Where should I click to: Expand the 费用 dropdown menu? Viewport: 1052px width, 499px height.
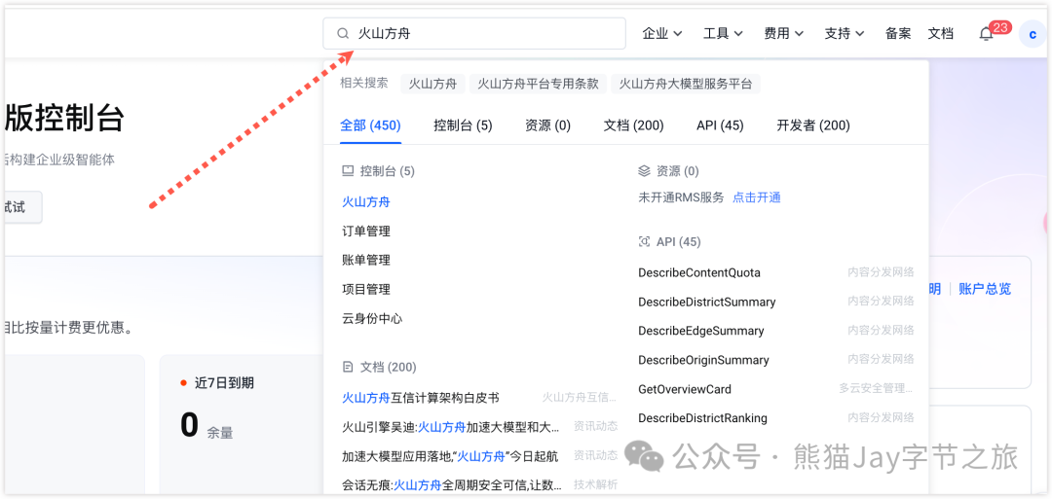(x=783, y=33)
